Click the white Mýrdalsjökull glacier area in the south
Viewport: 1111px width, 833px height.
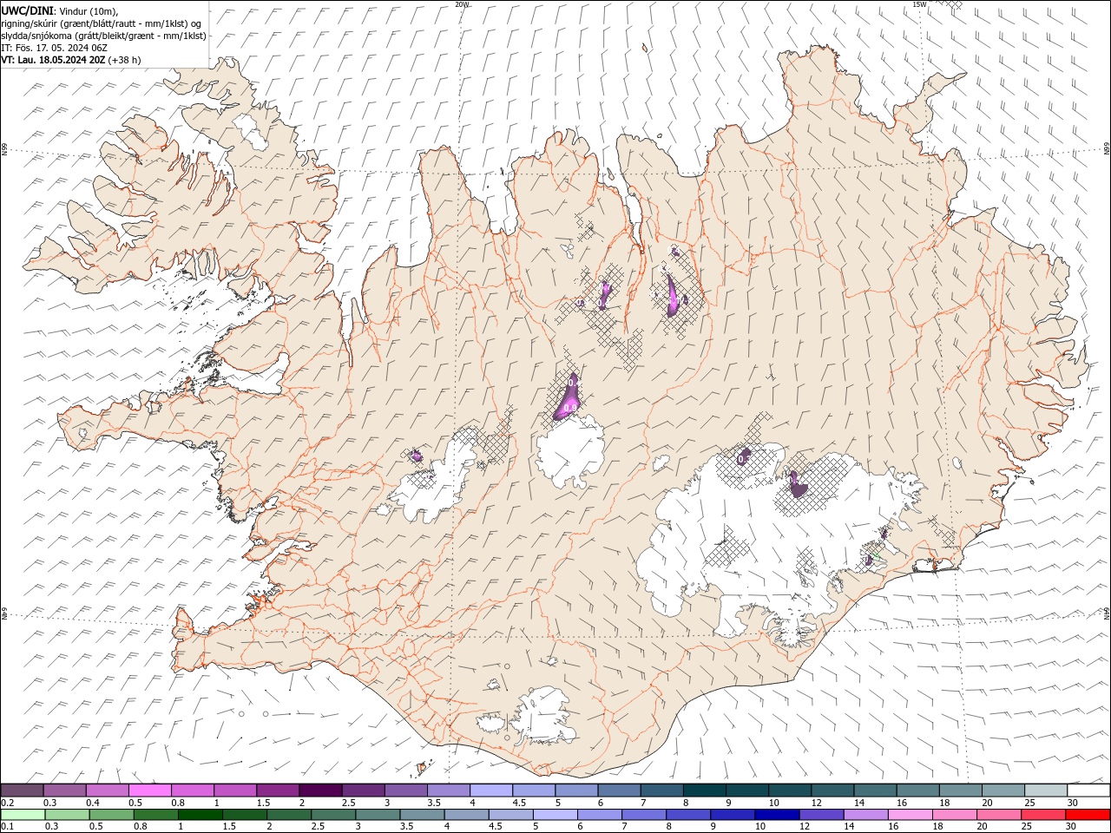(x=544, y=716)
